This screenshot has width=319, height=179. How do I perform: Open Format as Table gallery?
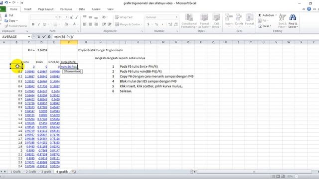click(204, 21)
